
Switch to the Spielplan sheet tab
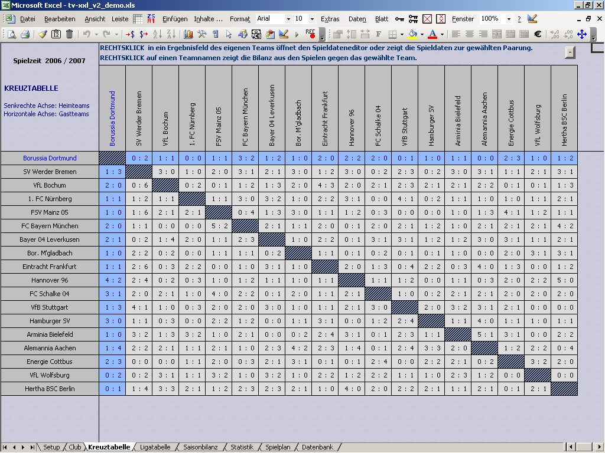tap(278, 447)
